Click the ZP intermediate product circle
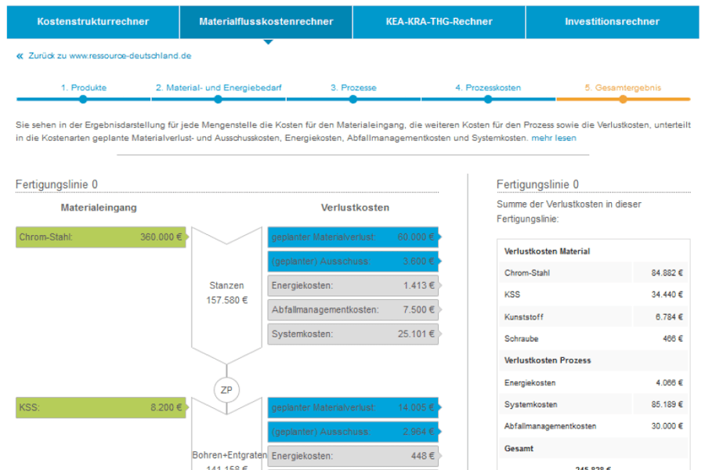705x470 pixels. tap(226, 389)
